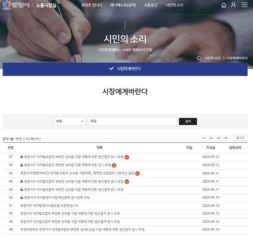Click the search field containing 호원

coord(132,121)
